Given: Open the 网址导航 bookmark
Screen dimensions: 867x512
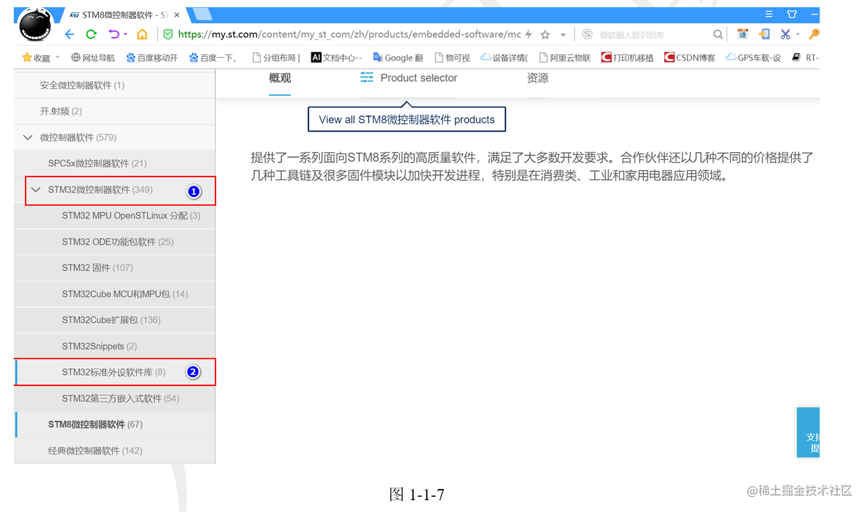Looking at the screenshot, I should [93, 58].
